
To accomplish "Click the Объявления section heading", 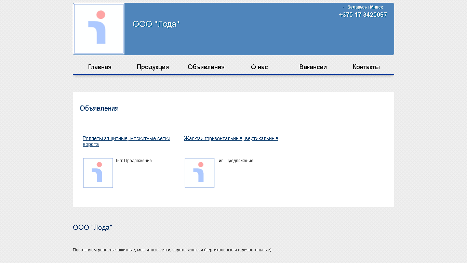I will [99, 108].
